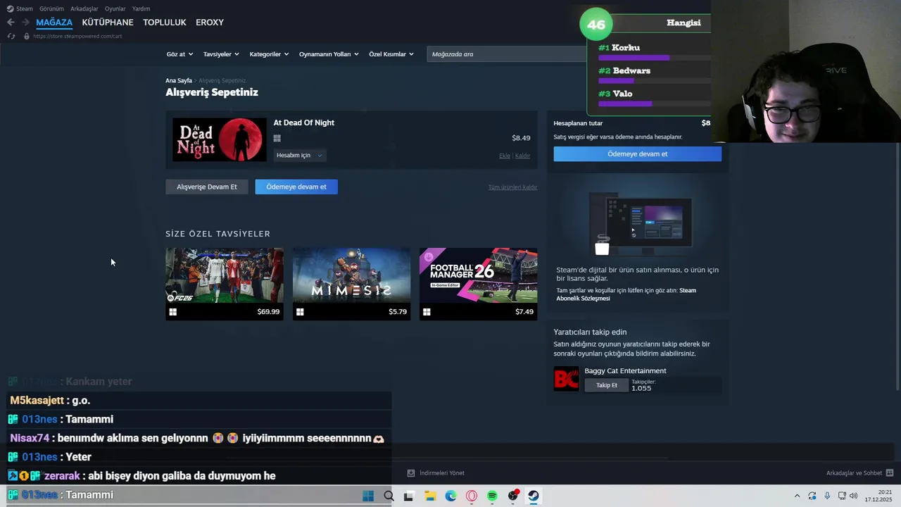This screenshot has width=901, height=507.
Task: Show hidden system tray icons
Action: coord(797,496)
